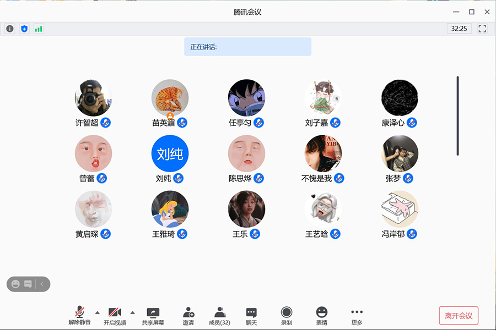Expand the video options arrow
The image size is (496, 330).
[132, 312]
